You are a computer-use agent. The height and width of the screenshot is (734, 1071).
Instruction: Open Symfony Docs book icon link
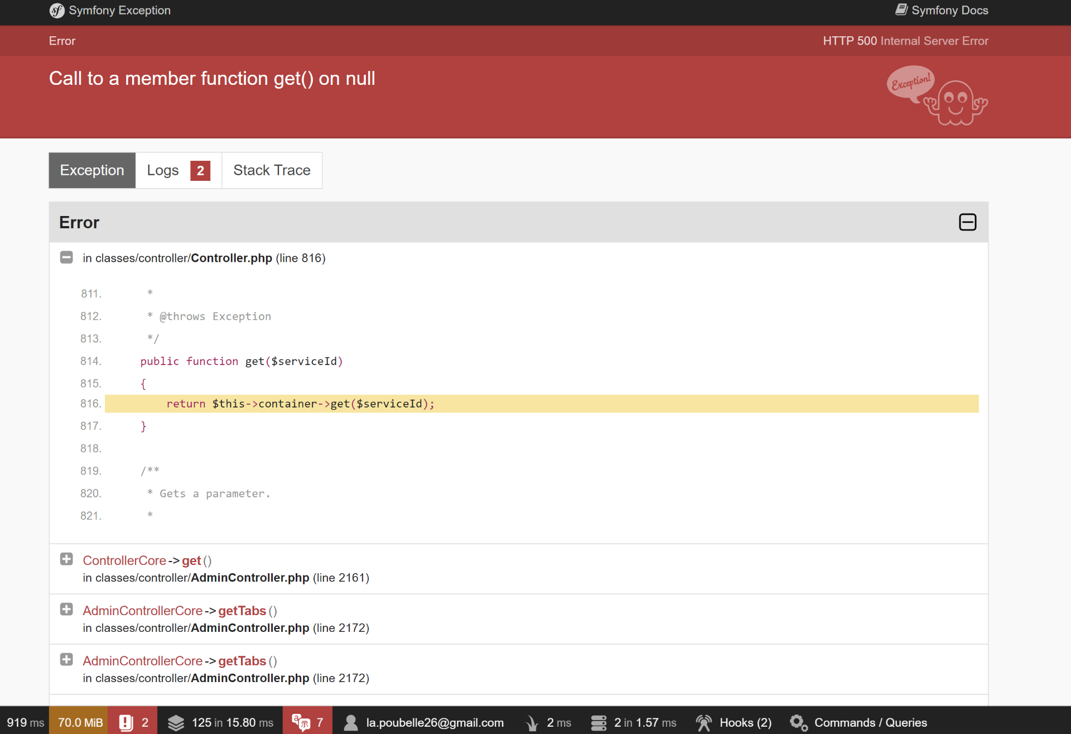tap(901, 10)
